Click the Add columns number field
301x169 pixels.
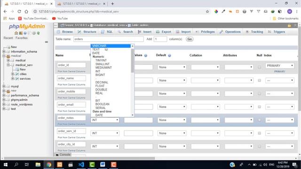pos(160,39)
